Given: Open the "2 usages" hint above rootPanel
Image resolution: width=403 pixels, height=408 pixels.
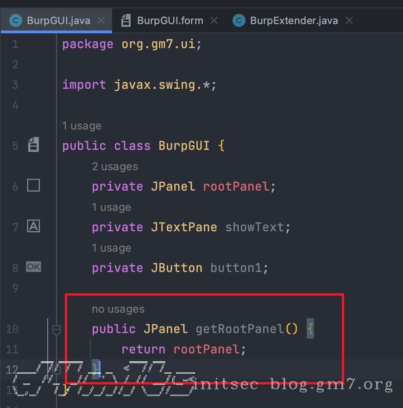Looking at the screenshot, I should click(114, 167).
